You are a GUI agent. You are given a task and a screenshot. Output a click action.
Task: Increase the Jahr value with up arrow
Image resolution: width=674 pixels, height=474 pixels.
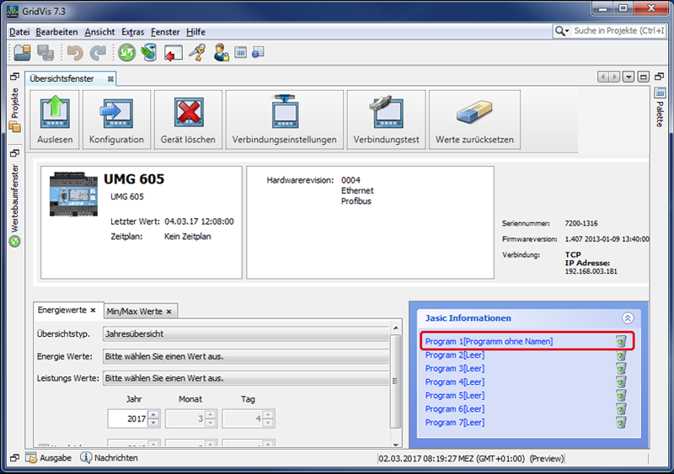coord(153,415)
